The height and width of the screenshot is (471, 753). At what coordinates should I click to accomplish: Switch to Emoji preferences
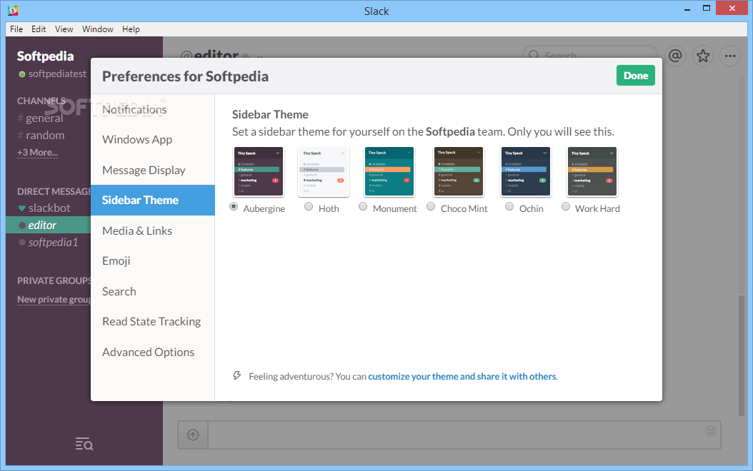click(153, 261)
